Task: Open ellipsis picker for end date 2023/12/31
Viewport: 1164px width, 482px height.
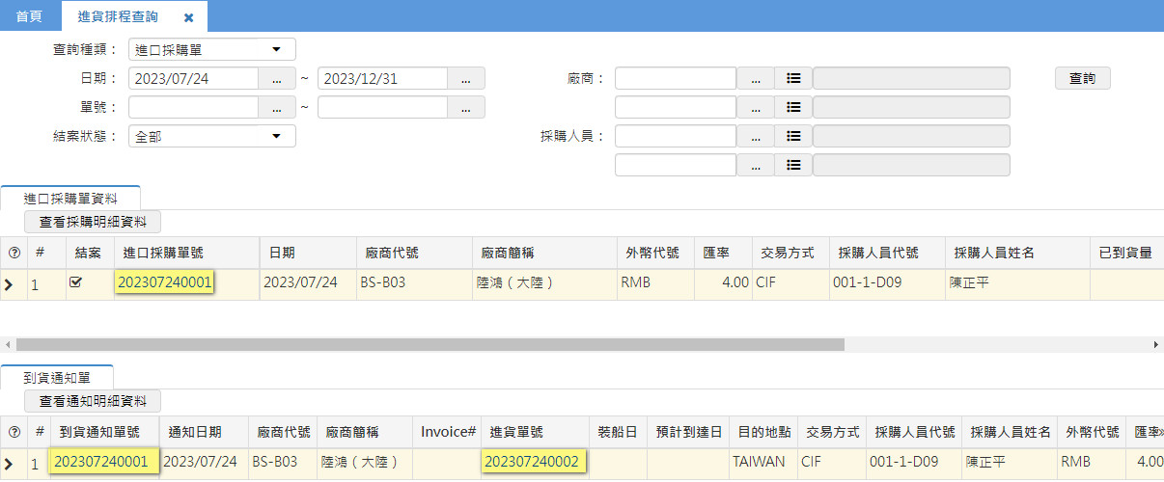Action: [x=466, y=79]
